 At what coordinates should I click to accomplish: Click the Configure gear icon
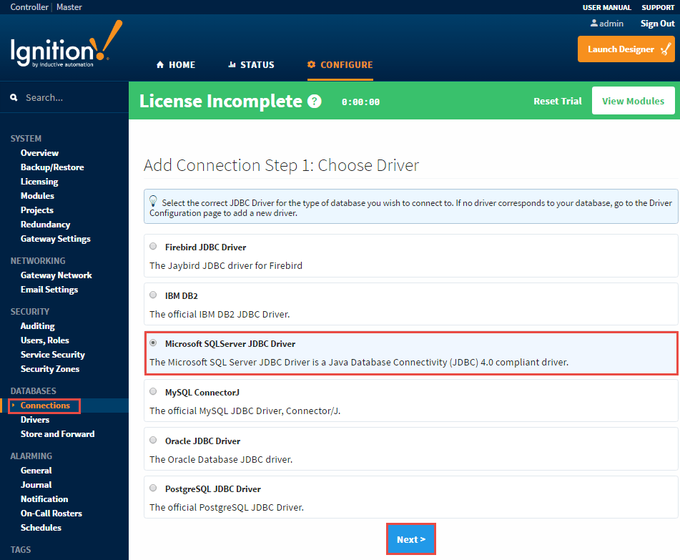click(x=311, y=64)
